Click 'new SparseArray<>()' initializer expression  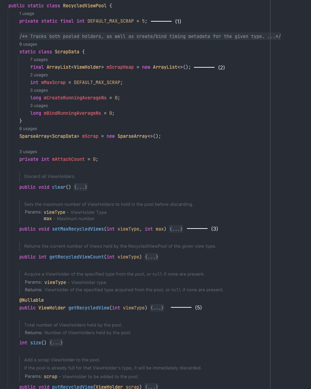point(133,136)
